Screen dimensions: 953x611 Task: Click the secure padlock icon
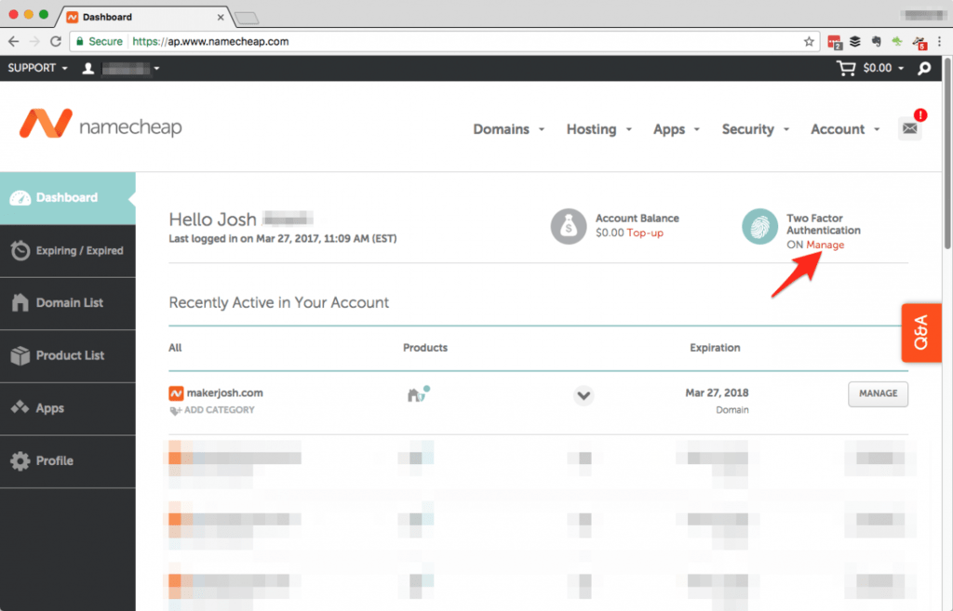coord(80,41)
